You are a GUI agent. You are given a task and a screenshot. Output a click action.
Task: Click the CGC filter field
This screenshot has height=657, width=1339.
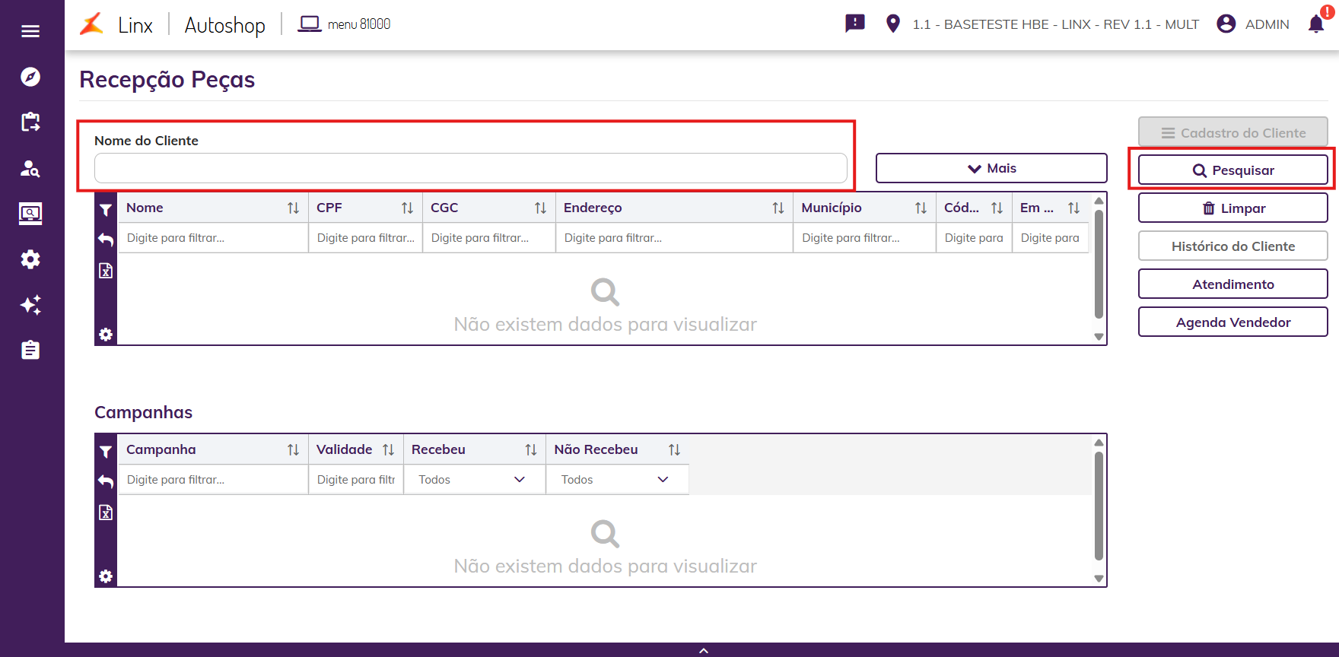[489, 238]
